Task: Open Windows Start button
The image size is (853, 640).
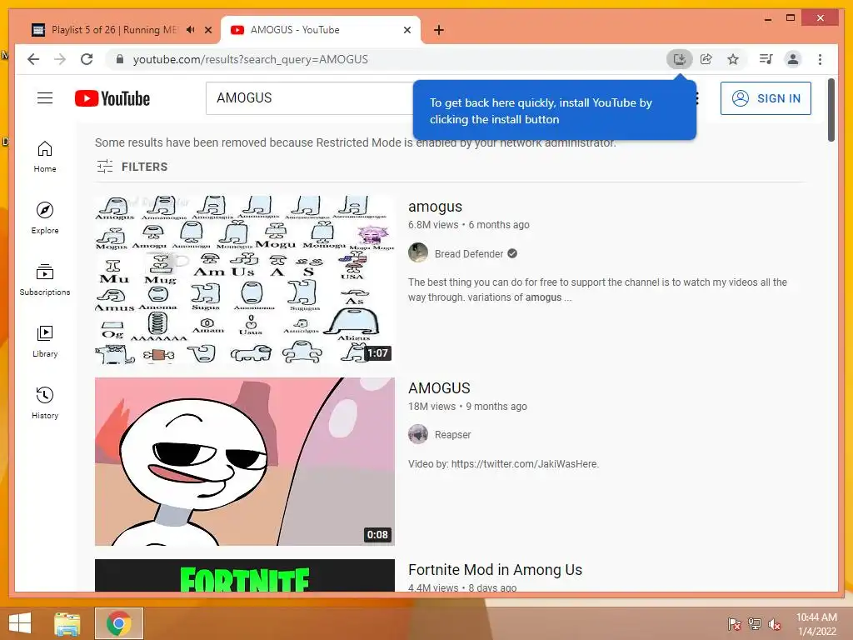Action: (x=20, y=623)
